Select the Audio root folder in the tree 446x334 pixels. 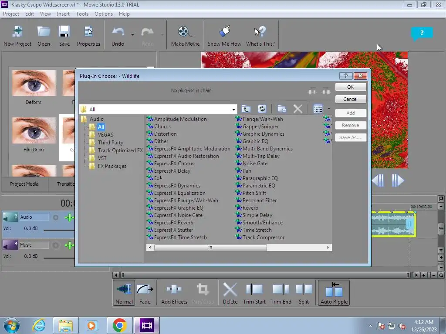tap(96, 119)
